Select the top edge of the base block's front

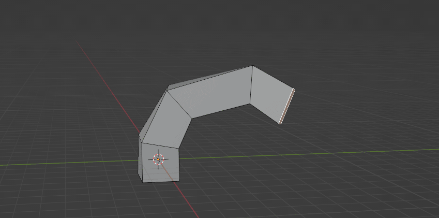point(160,146)
